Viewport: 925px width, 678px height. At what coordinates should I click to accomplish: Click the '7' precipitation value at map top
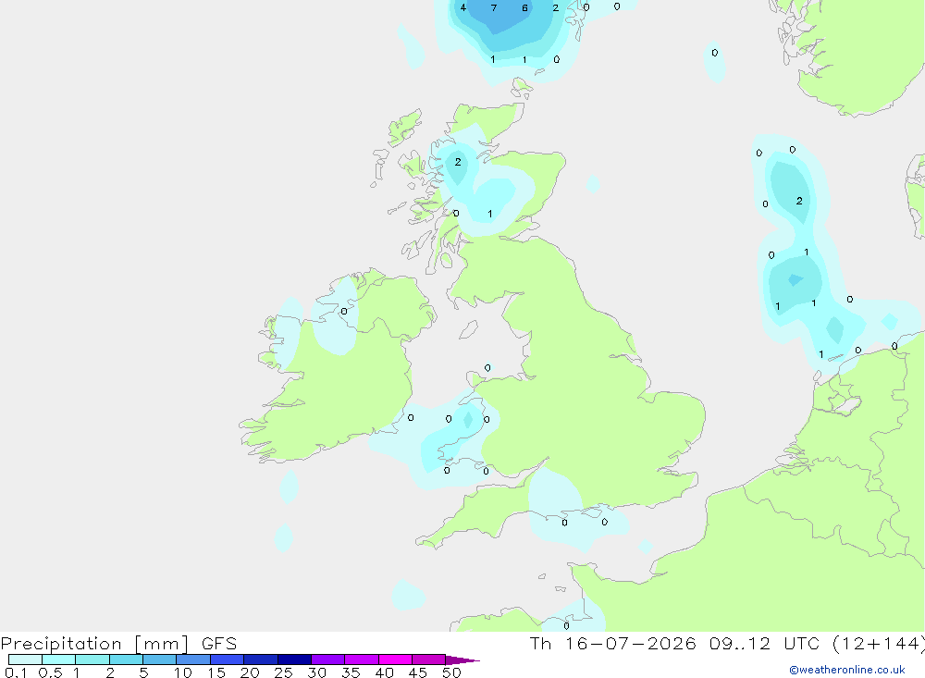494,7
